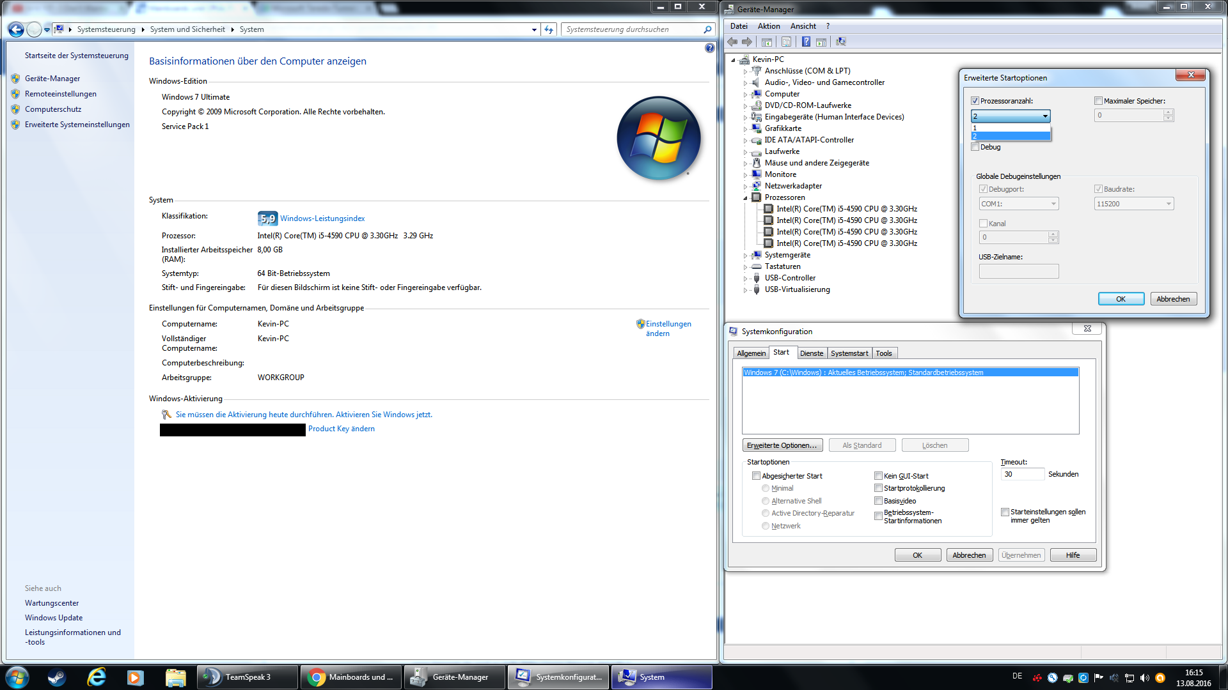Expand the Grafikkarte tree node
This screenshot has height=690, width=1228.
point(745,128)
